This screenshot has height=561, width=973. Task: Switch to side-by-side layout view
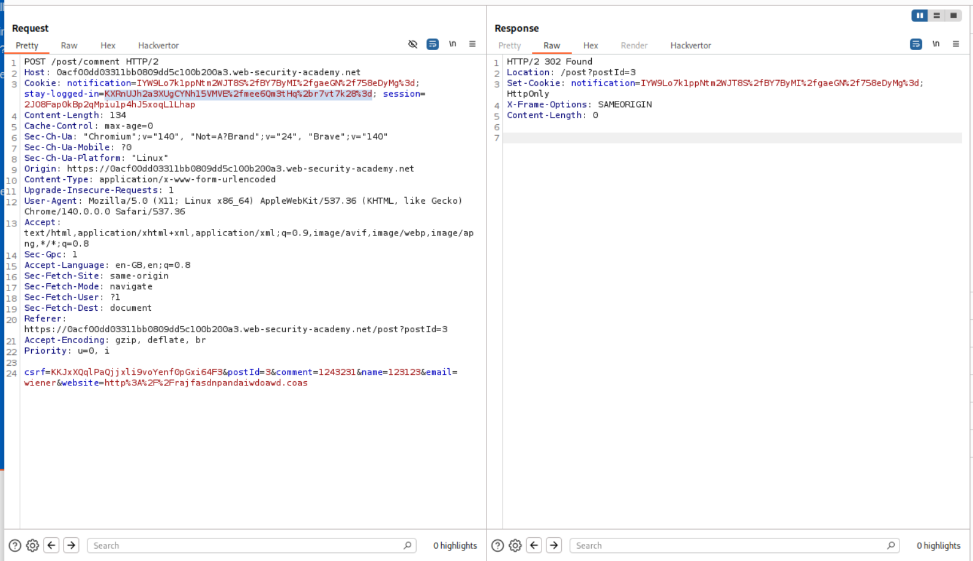coord(919,15)
